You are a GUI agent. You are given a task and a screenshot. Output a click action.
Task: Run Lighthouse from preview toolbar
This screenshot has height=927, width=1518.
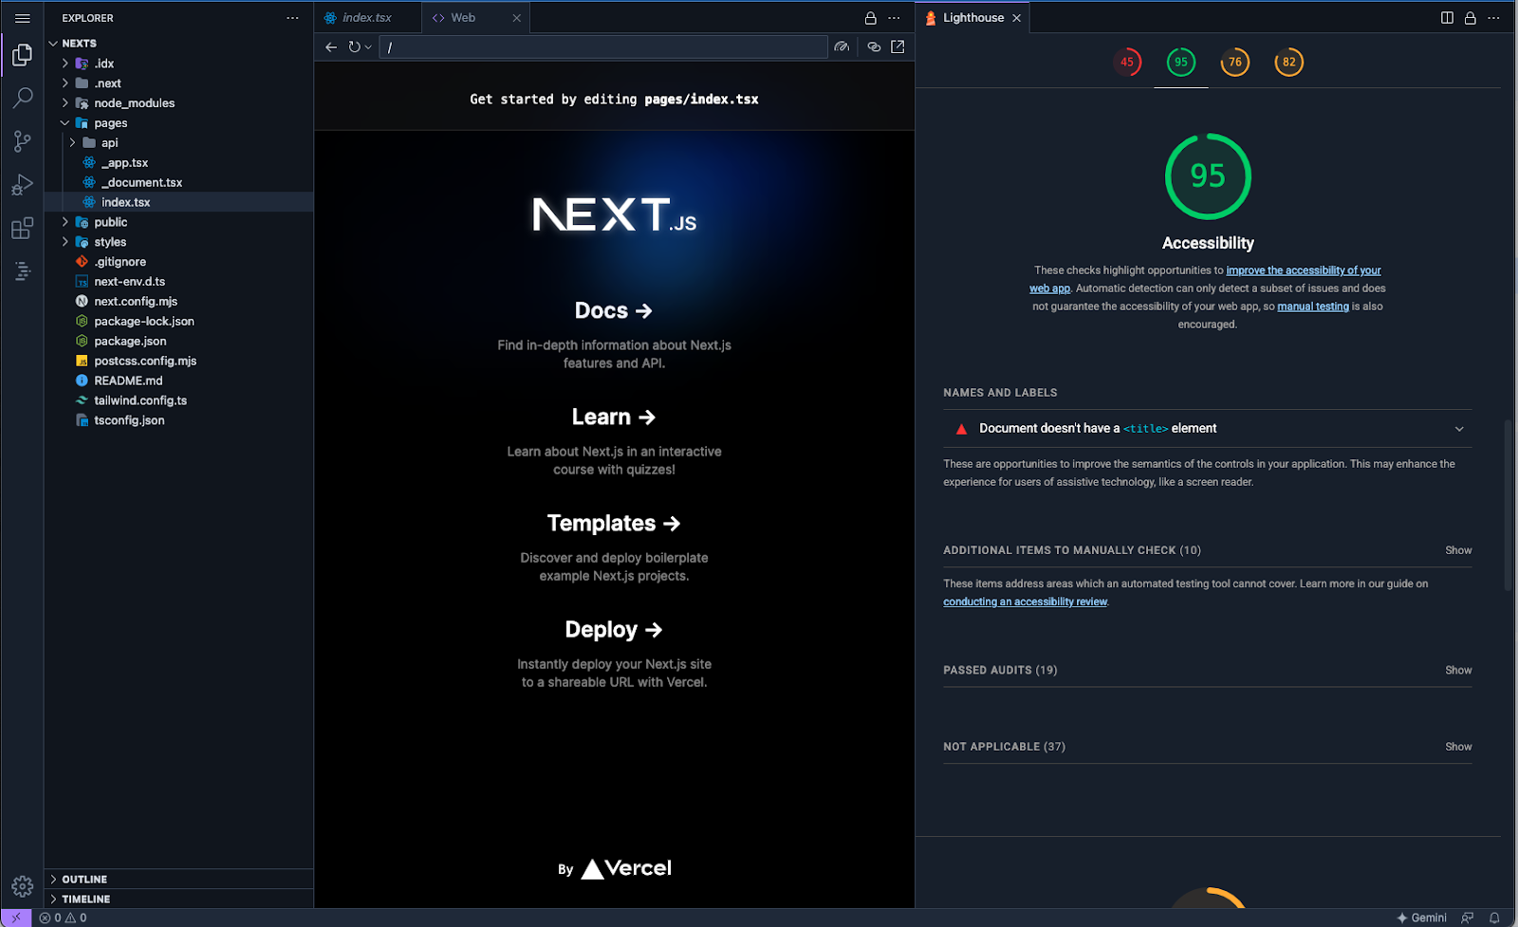point(842,46)
